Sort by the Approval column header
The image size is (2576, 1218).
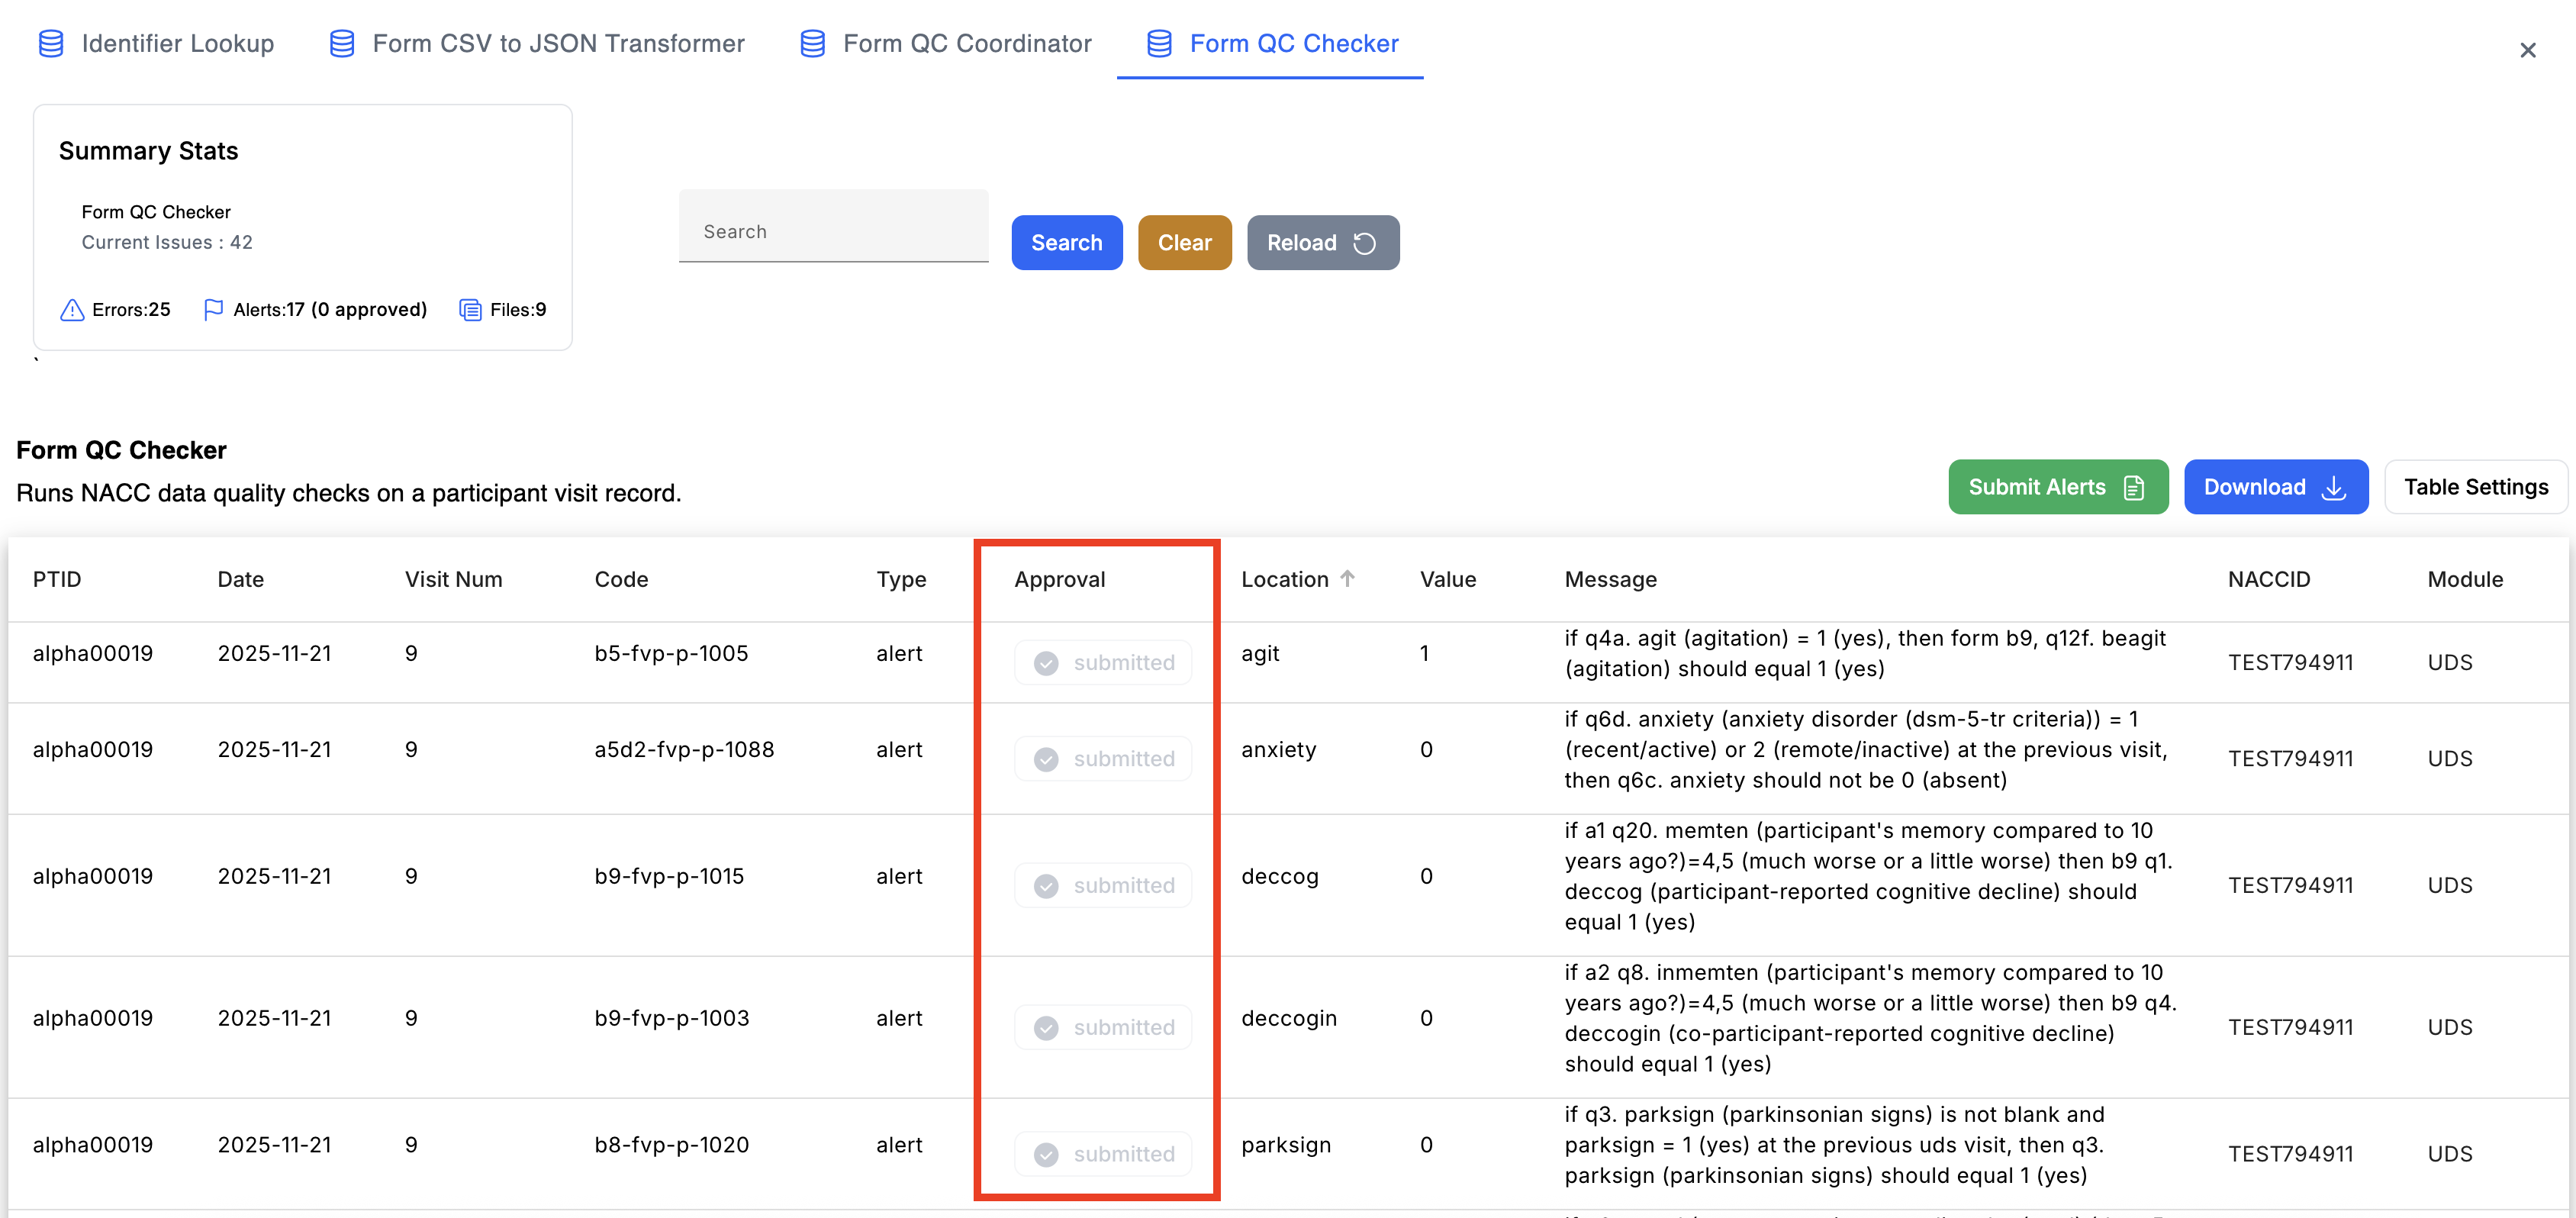tap(1059, 579)
